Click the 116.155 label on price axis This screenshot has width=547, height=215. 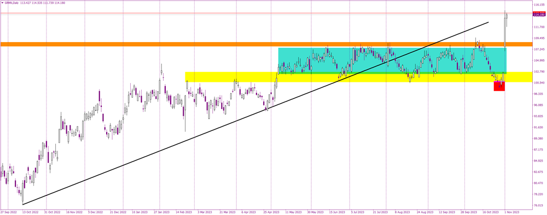539,5
